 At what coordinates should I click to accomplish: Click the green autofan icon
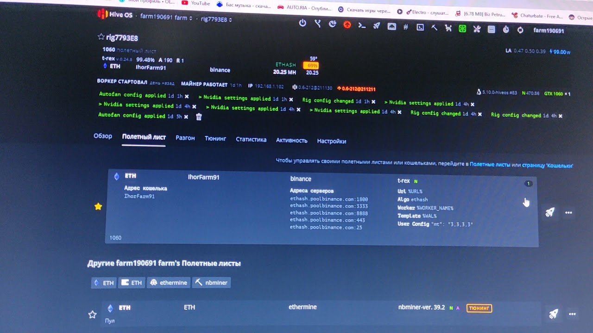point(462,29)
